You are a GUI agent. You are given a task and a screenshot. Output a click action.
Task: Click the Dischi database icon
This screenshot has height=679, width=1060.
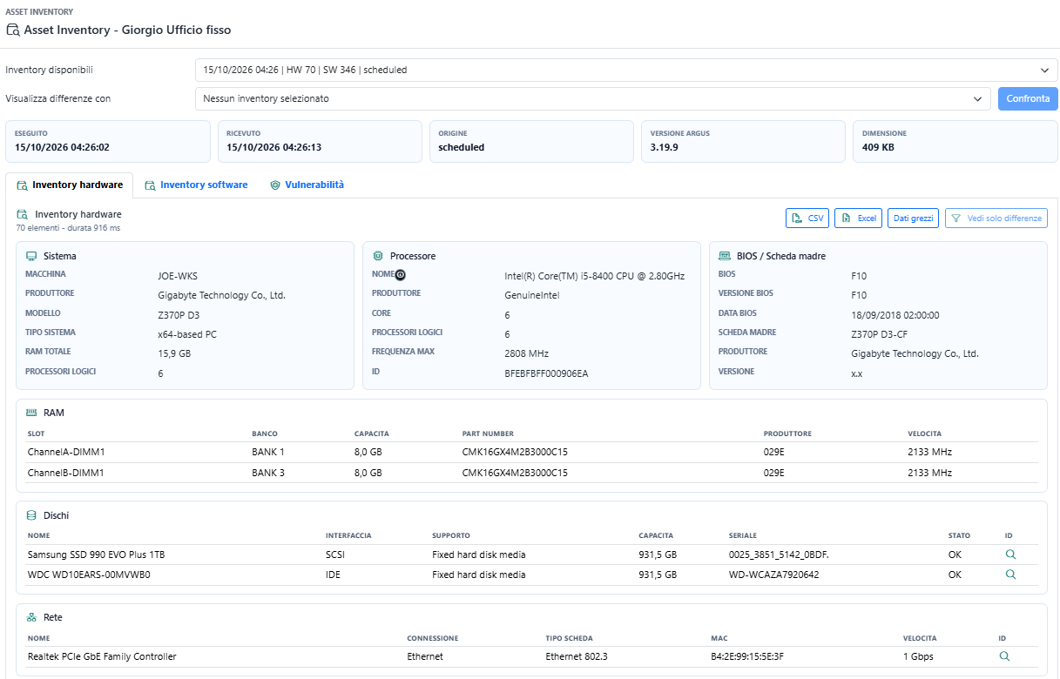(31, 515)
